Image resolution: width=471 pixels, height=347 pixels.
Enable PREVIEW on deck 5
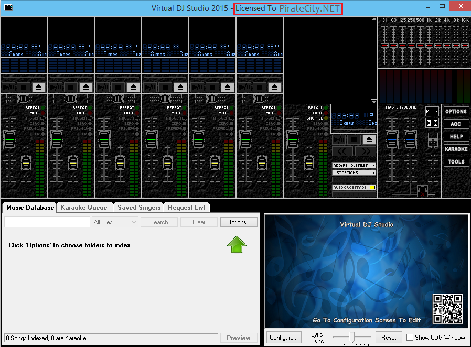[232, 128]
